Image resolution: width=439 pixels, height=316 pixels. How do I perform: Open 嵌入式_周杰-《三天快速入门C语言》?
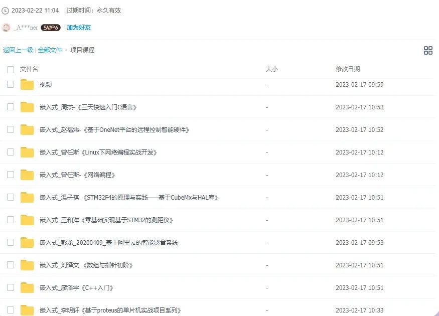click(88, 107)
